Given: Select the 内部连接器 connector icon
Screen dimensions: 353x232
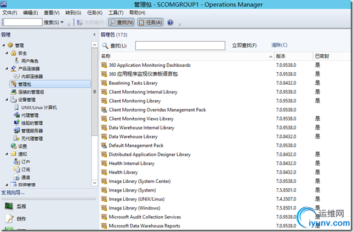Looking at the screenshot, I should point(16,76).
